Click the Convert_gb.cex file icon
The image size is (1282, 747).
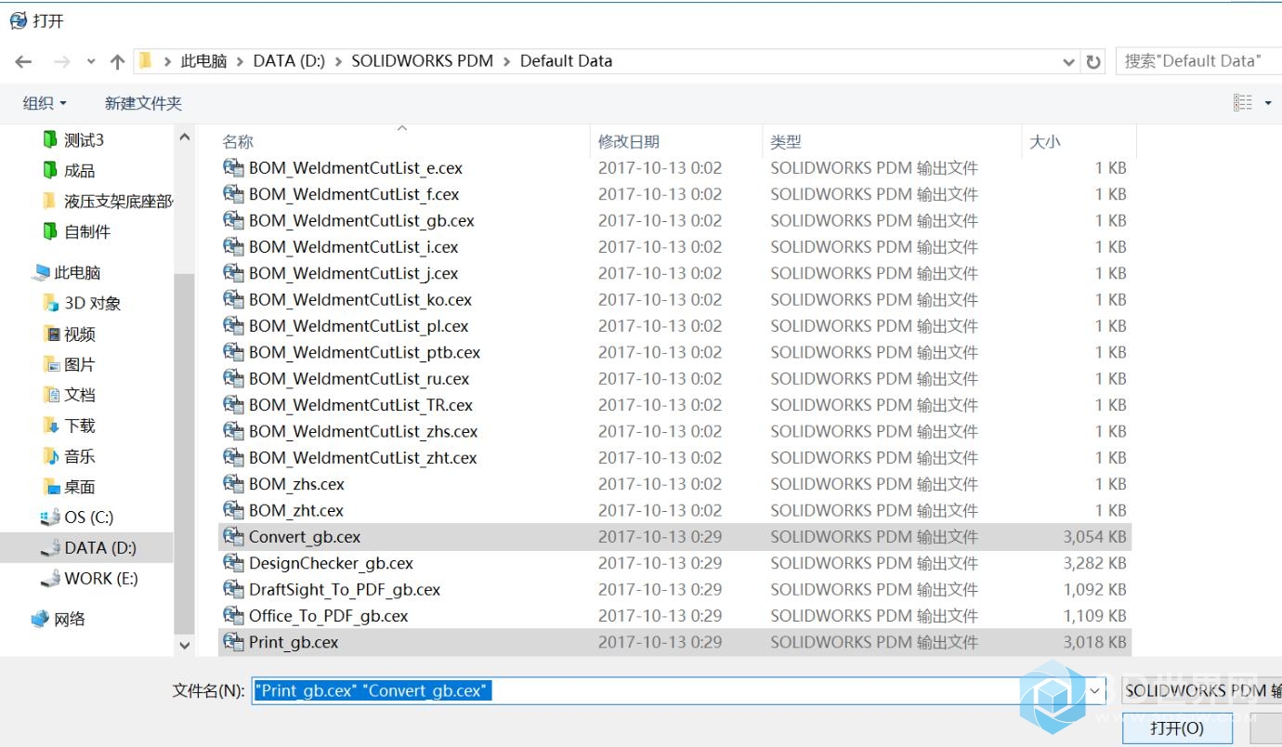tap(233, 537)
